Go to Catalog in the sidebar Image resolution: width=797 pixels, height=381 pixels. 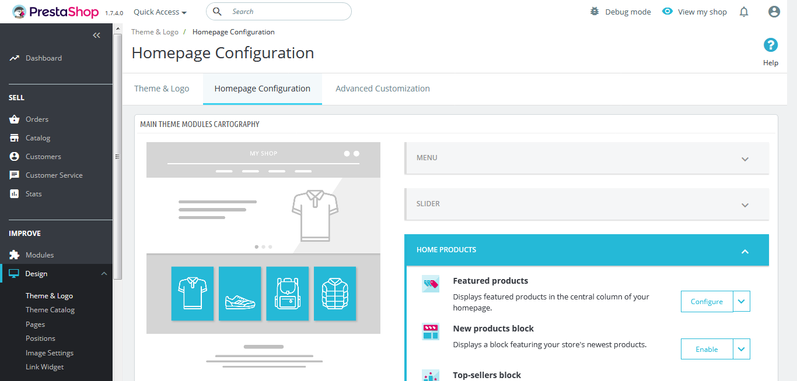[38, 138]
